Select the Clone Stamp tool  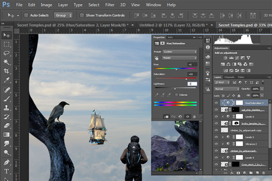(x=6, y=108)
